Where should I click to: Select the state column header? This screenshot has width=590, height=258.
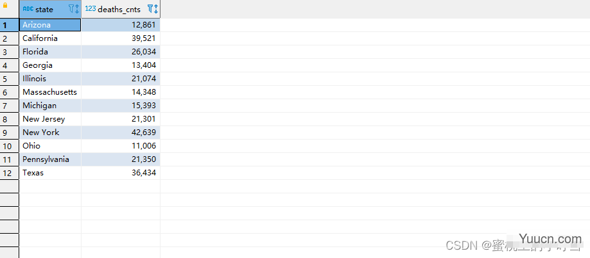point(50,9)
